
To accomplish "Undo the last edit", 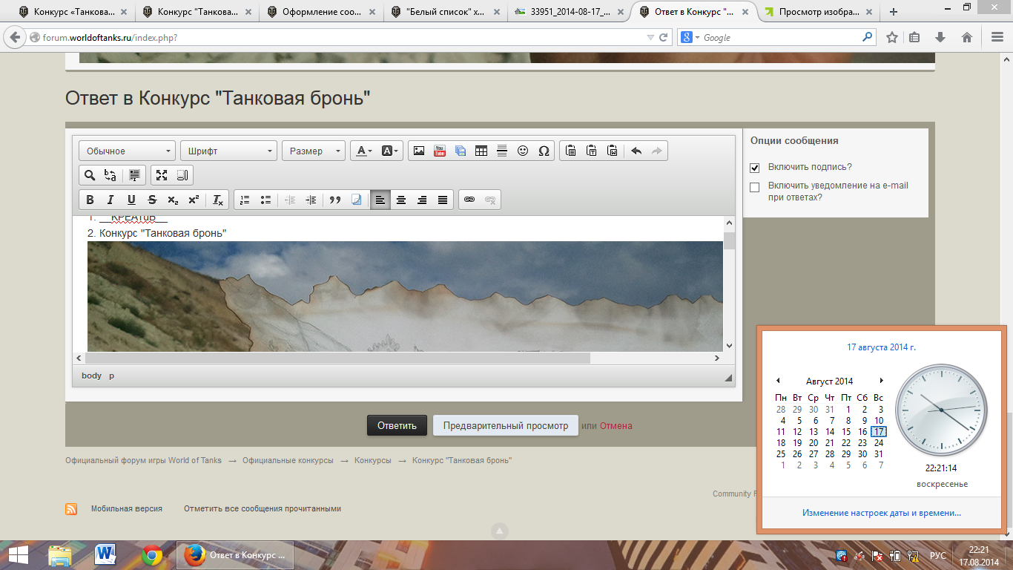I will click(636, 151).
